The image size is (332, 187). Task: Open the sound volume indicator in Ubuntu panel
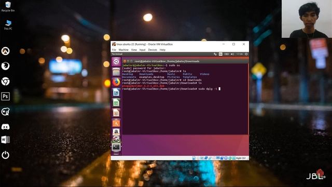232,54
